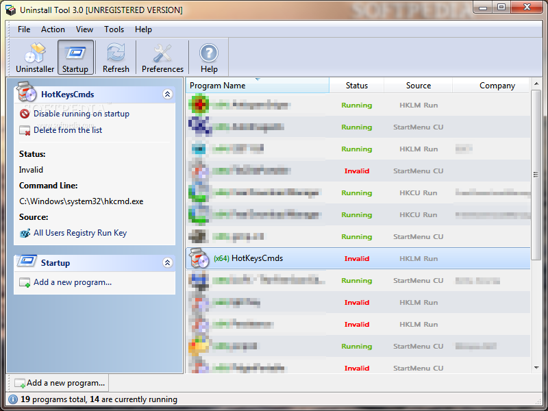Viewport: 548px width, 411px height.
Task: Collapse the HotKeysCmds panel chevron
Action: point(168,94)
